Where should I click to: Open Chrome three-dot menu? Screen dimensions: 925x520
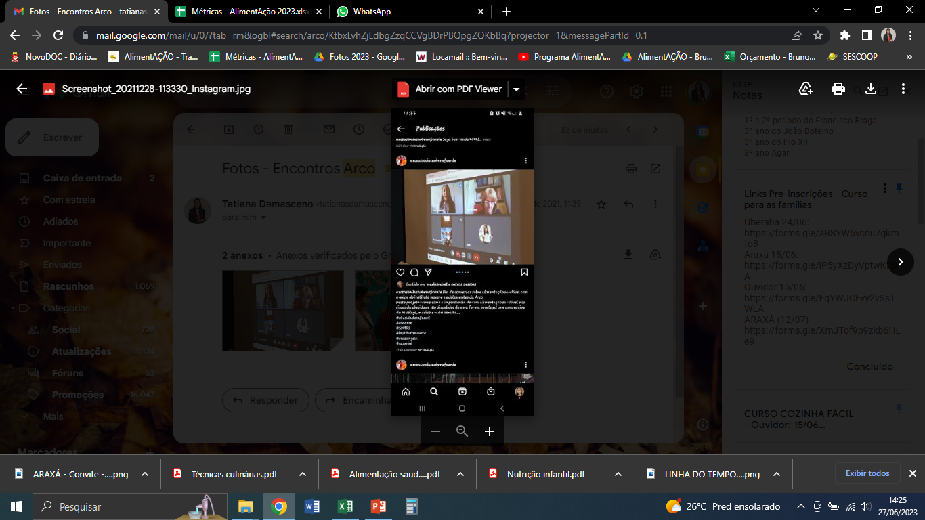[909, 35]
